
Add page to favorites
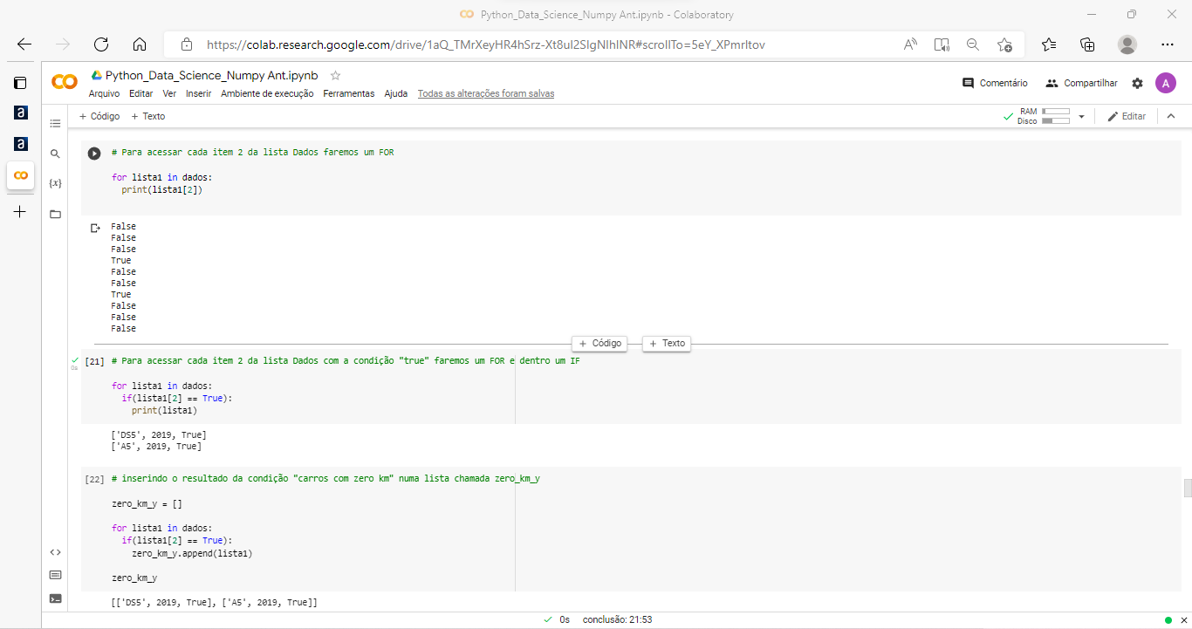click(1004, 44)
